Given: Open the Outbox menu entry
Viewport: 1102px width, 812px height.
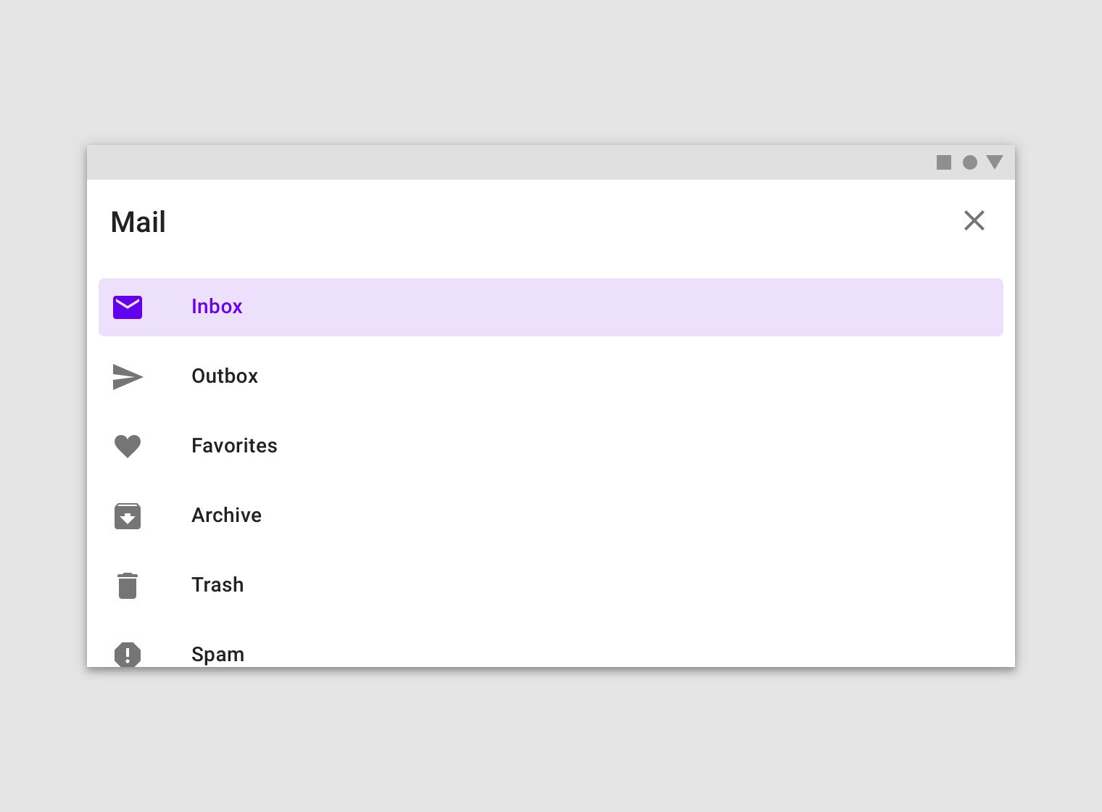Looking at the screenshot, I should point(225,376).
